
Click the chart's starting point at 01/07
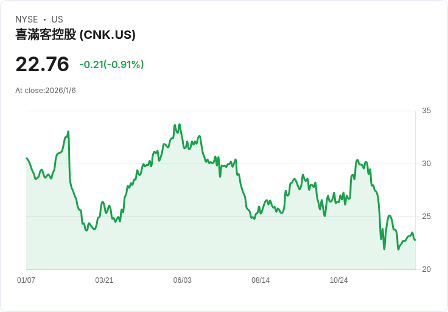(27, 158)
